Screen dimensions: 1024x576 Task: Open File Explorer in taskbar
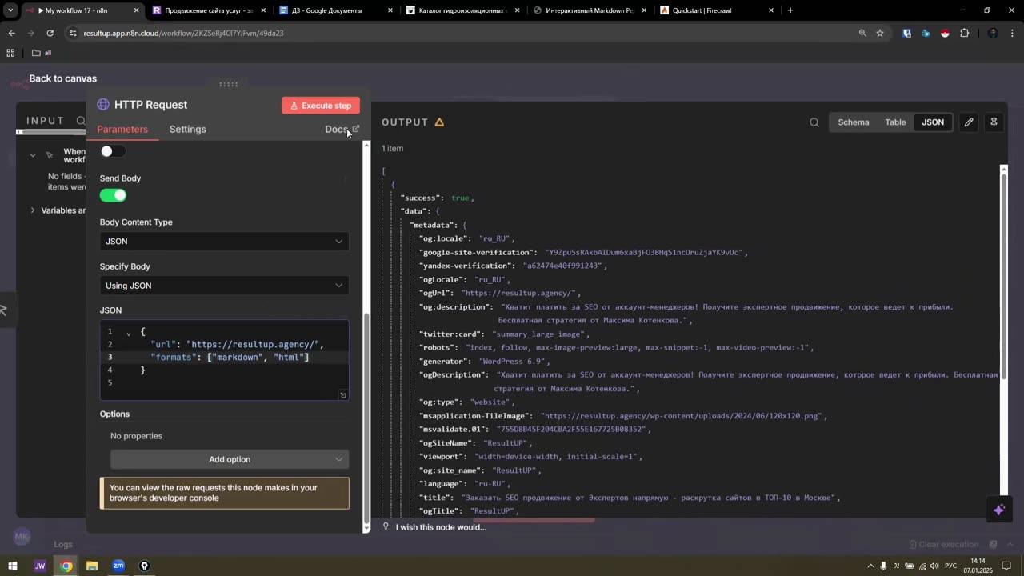(x=92, y=566)
